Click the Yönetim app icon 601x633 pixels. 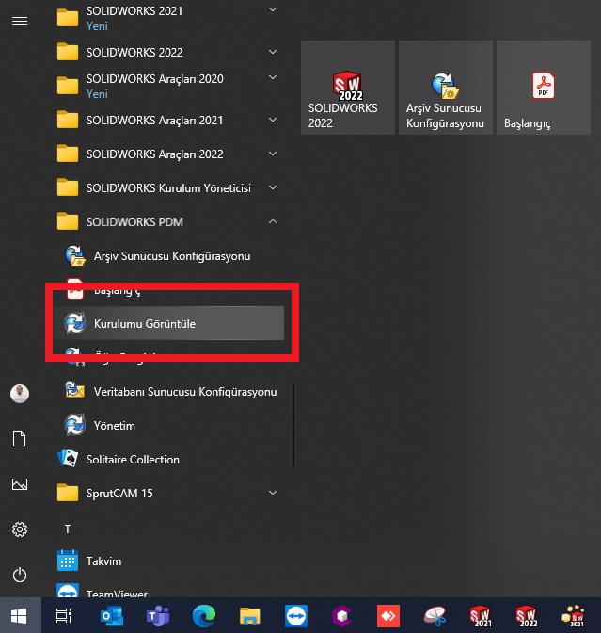75,425
